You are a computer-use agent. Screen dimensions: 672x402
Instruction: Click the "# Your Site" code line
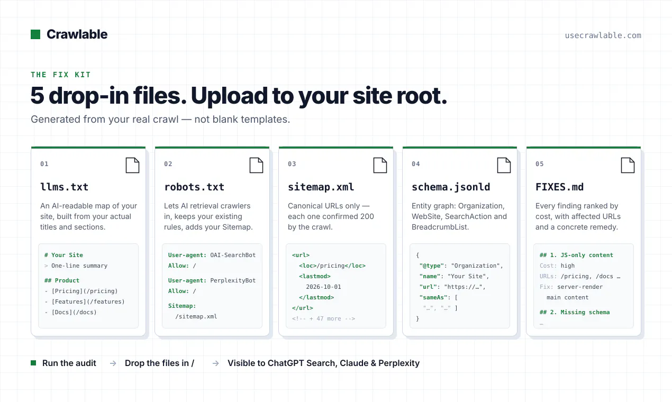click(x=63, y=255)
